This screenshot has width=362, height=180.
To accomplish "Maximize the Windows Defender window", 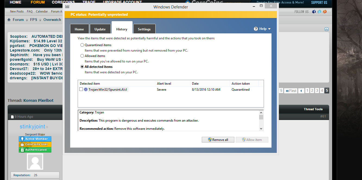I will (261, 6).
